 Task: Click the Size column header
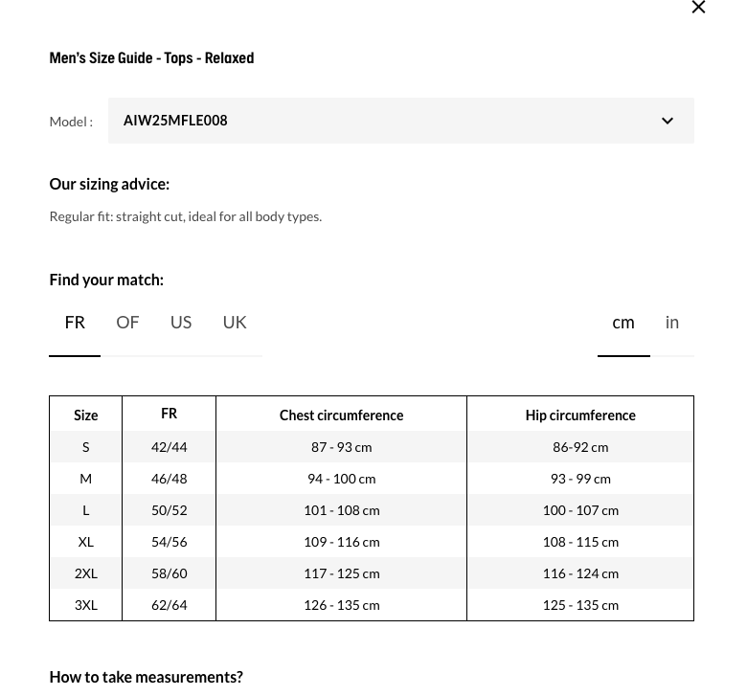click(x=85, y=415)
